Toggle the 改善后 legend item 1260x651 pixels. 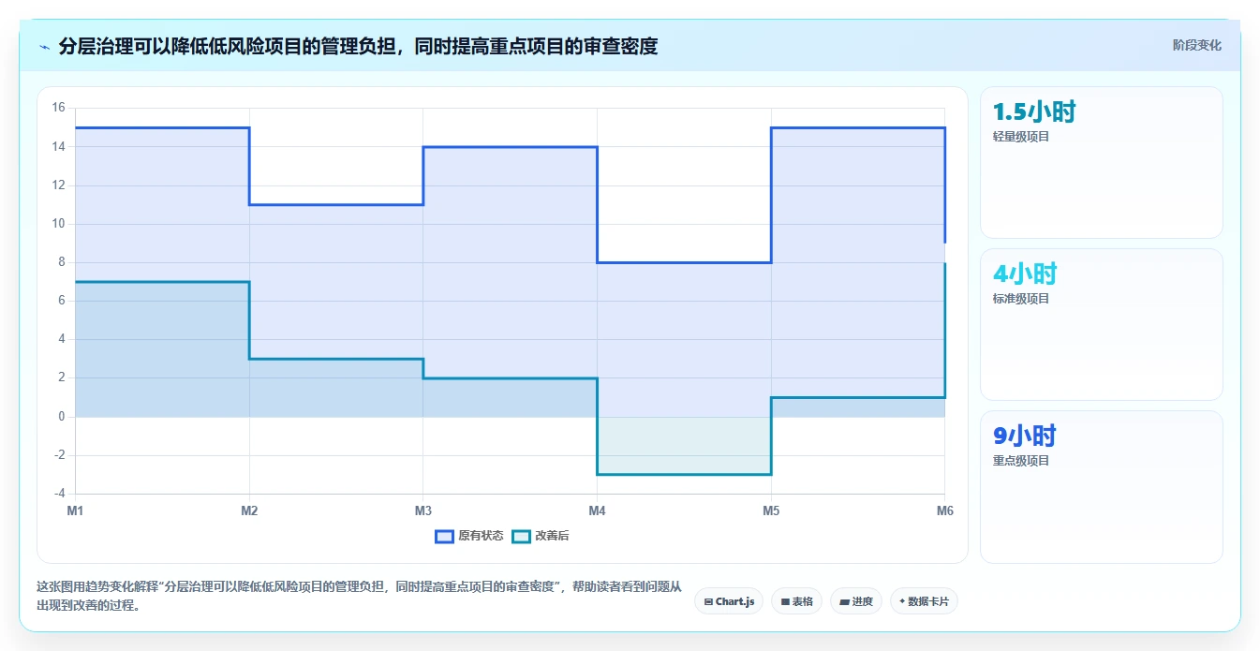[540, 536]
